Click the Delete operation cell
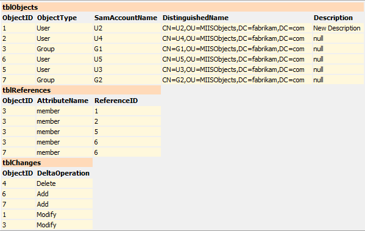Image resolution: width=365 pixels, height=231 pixels. (x=64, y=183)
